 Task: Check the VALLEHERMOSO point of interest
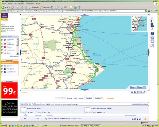tap(2, 72)
